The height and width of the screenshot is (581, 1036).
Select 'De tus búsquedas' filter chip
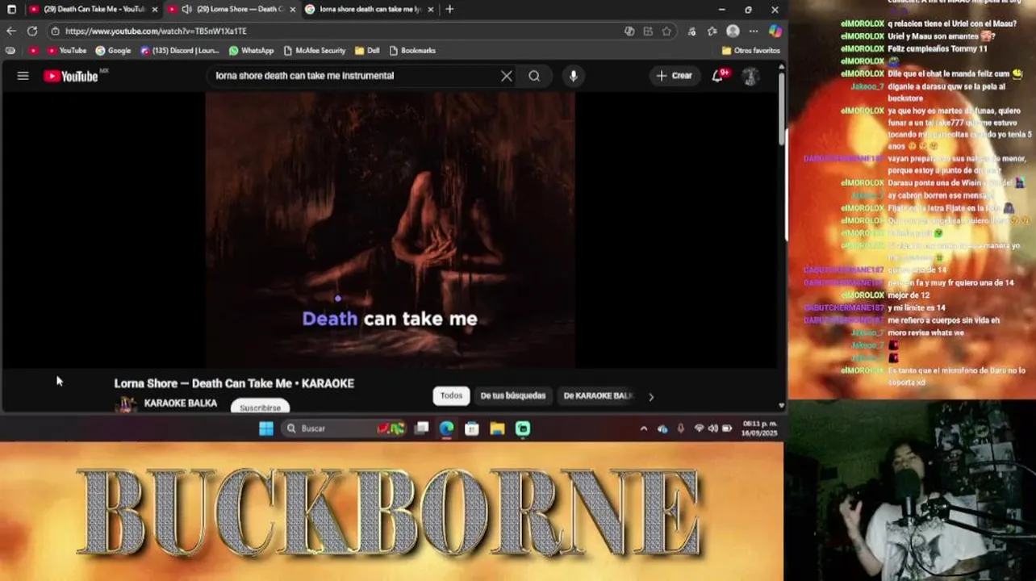[x=513, y=395]
